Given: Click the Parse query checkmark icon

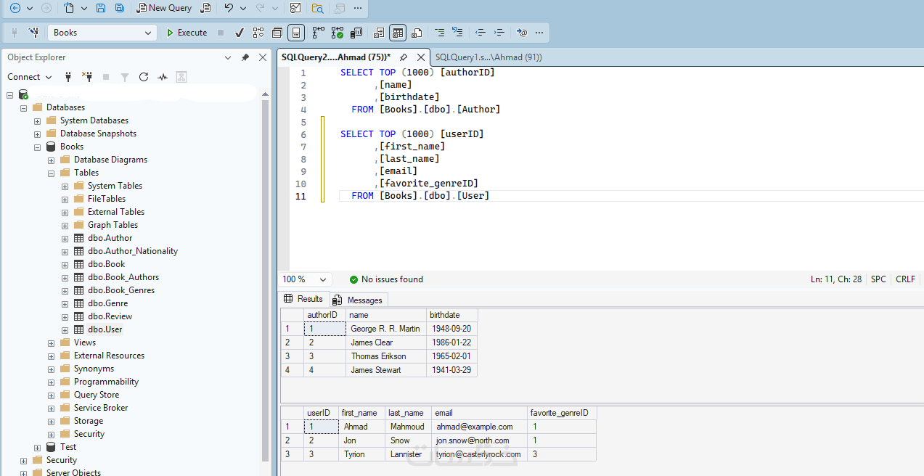Looking at the screenshot, I should (x=240, y=33).
